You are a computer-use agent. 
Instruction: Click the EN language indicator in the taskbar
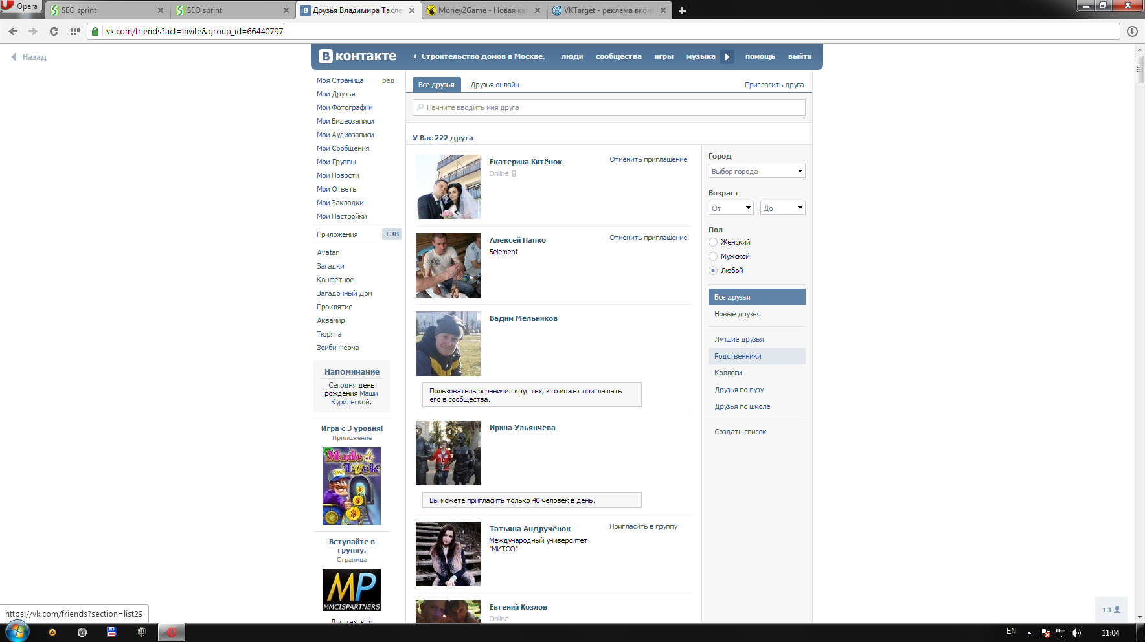[x=1011, y=632]
